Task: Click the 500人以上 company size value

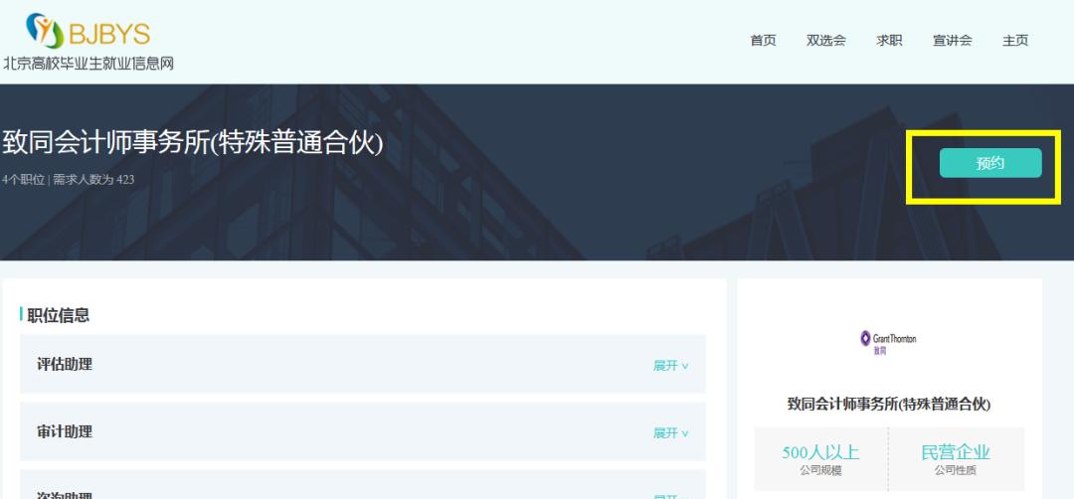Action: coord(820,452)
